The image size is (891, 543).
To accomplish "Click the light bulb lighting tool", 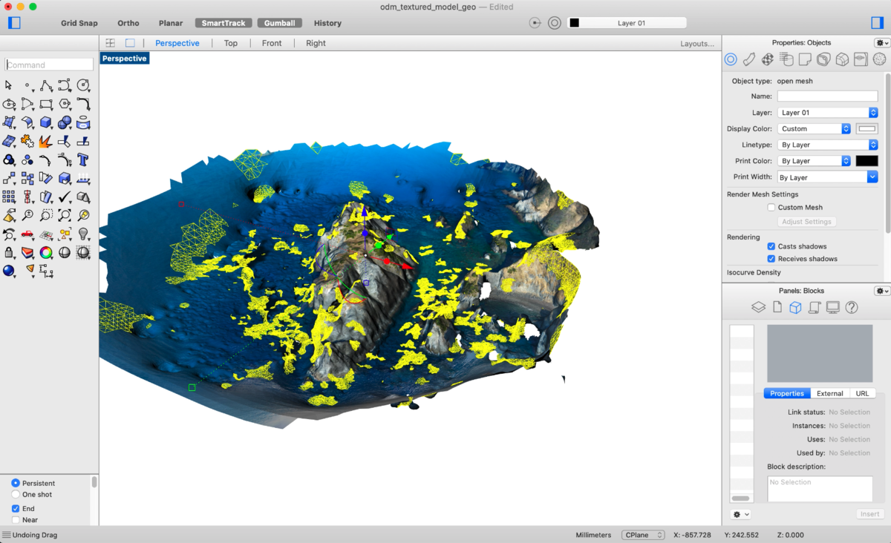I will 83,234.
